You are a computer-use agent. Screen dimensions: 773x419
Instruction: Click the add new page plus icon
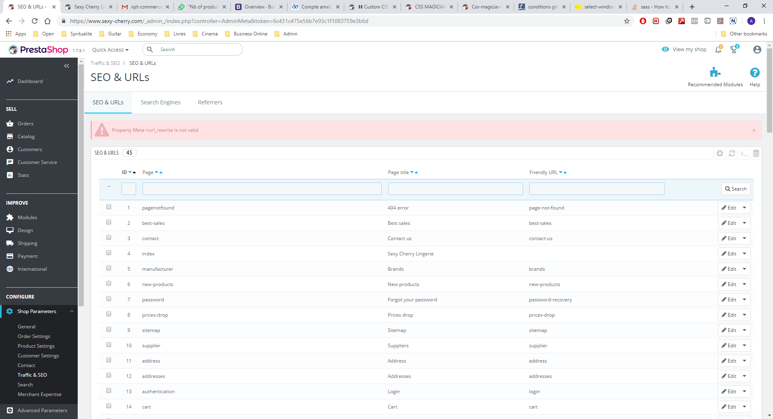coord(720,153)
